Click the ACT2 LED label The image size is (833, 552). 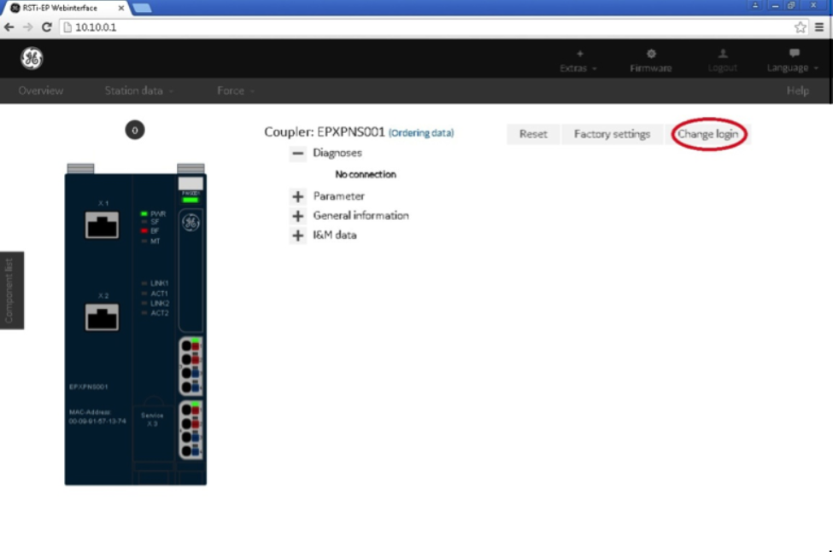[160, 313]
